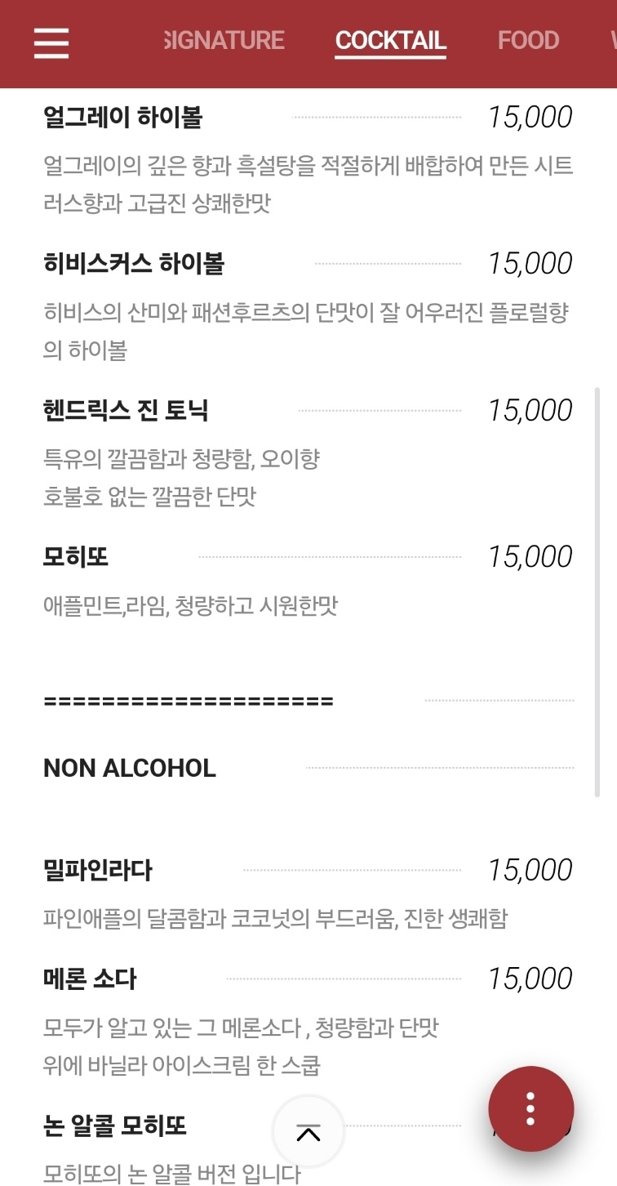Select the COCKTAIL tab
This screenshot has height=1186, width=617.
tap(391, 40)
